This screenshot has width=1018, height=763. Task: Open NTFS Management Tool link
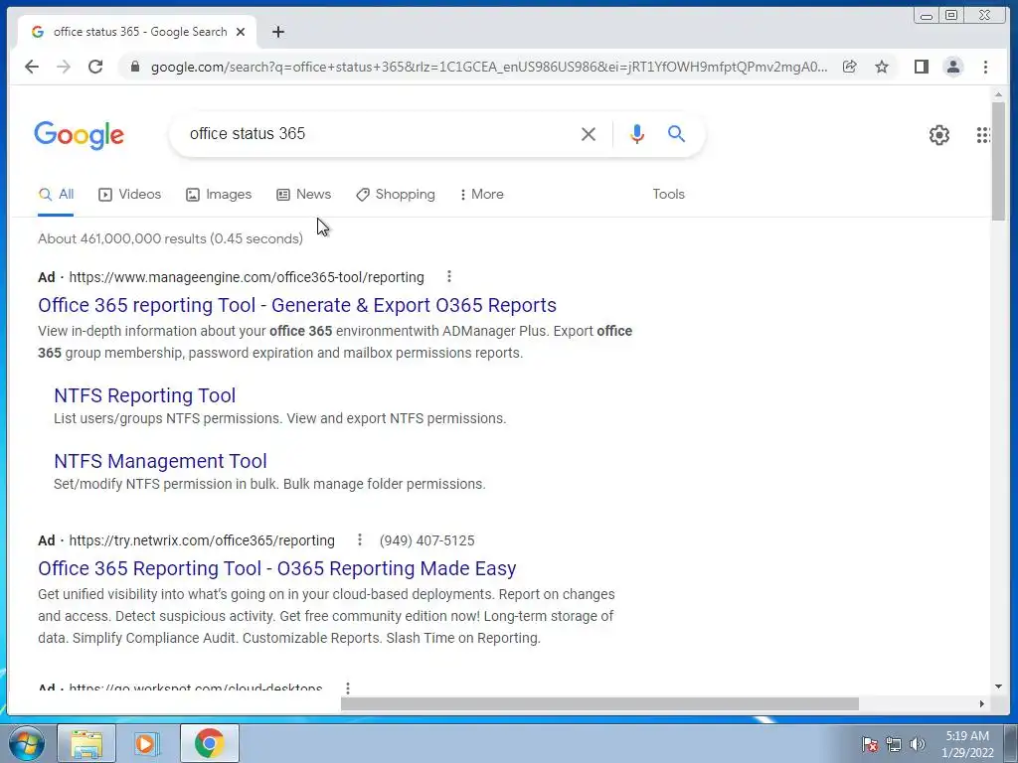tap(160, 461)
